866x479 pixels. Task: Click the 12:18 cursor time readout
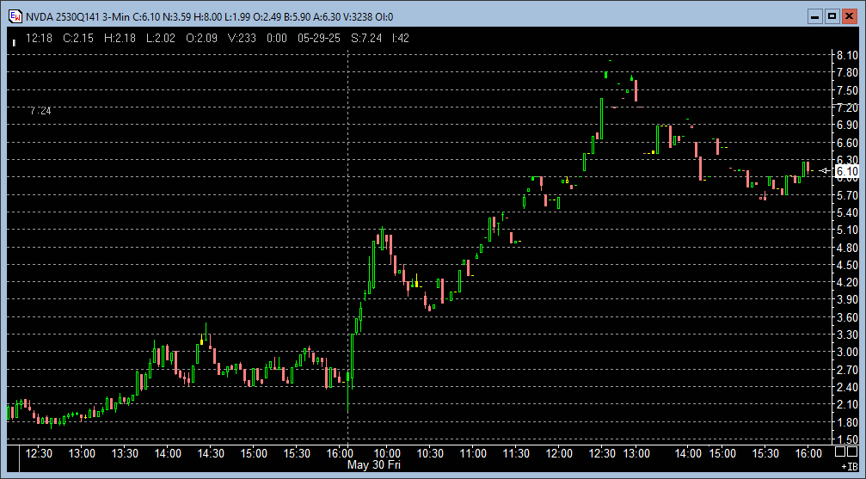(x=39, y=38)
